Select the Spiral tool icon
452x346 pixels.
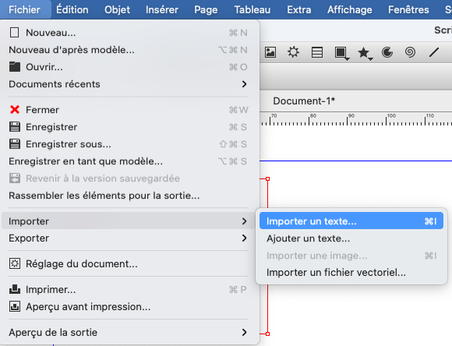pos(410,52)
